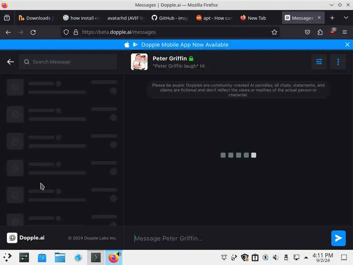Open the three-dot more options menu
Viewport: 353px width, 265px height.
[338, 61]
